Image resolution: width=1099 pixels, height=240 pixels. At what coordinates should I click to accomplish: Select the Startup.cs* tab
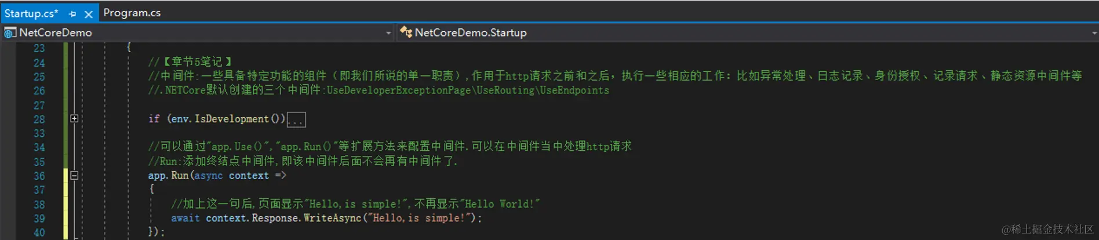point(31,13)
